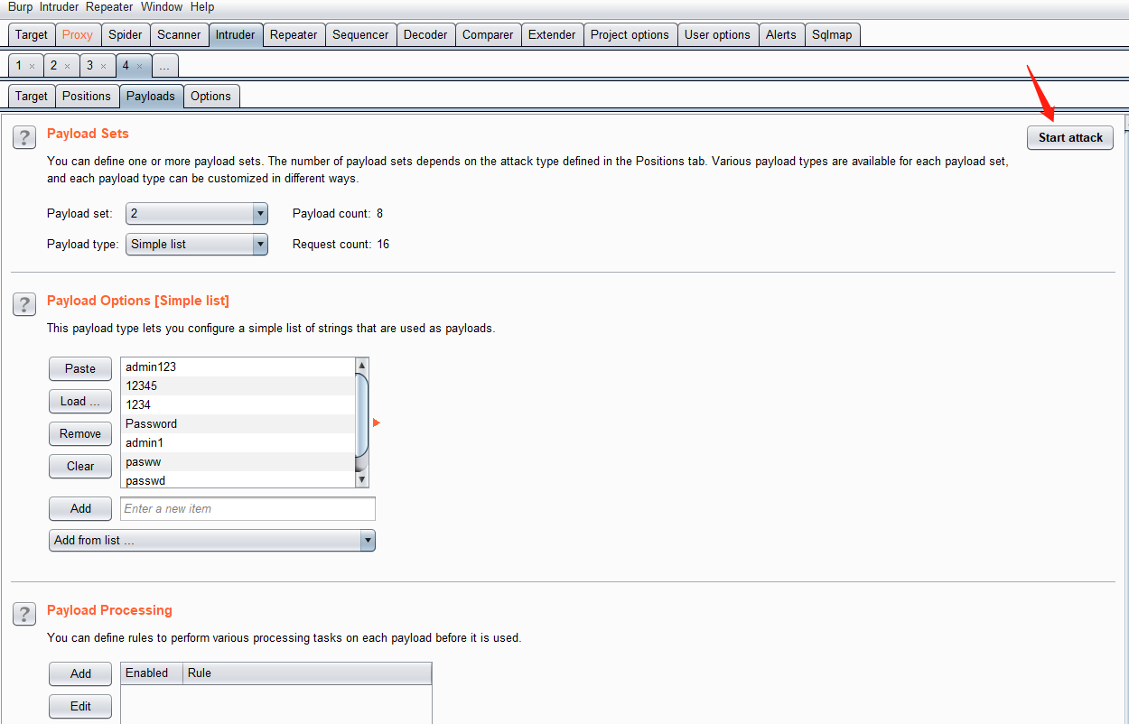Image resolution: width=1129 pixels, height=724 pixels.
Task: Switch to the Proxy tab
Action: 78,34
